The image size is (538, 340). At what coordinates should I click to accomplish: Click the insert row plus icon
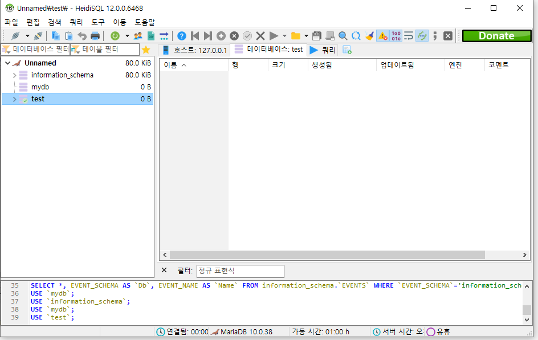[x=221, y=36]
